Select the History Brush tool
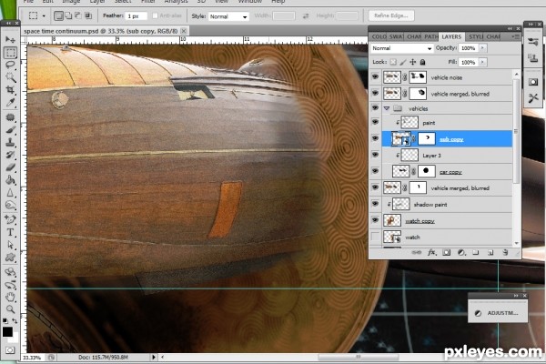 pyautogui.click(x=10, y=155)
